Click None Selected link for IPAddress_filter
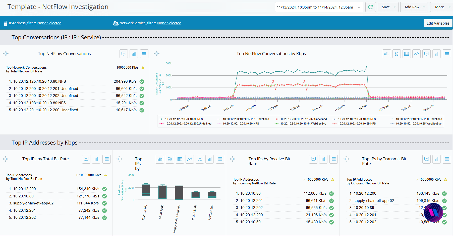 pyautogui.click(x=49, y=23)
